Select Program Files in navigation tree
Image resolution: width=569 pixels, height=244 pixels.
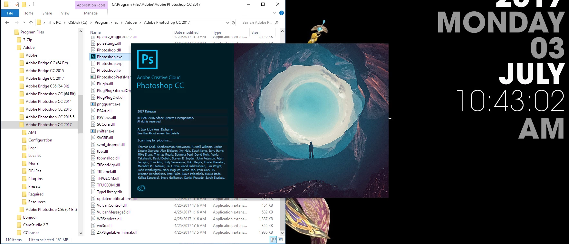point(32,32)
